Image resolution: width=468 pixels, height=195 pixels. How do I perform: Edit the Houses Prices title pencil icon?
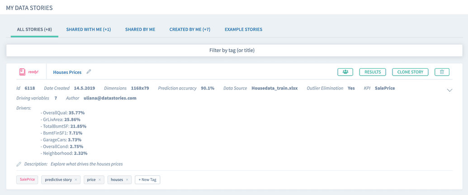(89, 71)
